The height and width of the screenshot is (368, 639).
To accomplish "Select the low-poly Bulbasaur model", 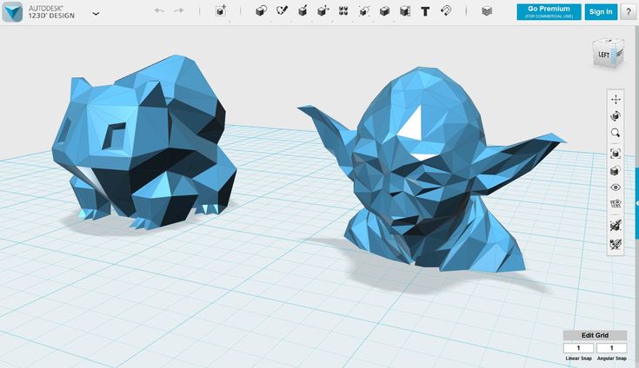I will [143, 142].
